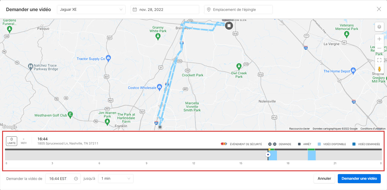Screen dimensions: 387x190
Task: Click the calendar icon in date field
Action: [x=135, y=9]
